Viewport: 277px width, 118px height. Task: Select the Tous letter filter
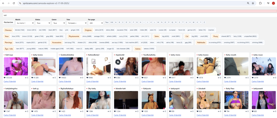tap(107, 22)
